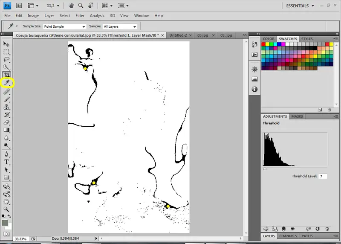Open the Sample dropdown showing All Layers
Image resolution: width=341 pixels, height=244 pixels.
coord(119,26)
